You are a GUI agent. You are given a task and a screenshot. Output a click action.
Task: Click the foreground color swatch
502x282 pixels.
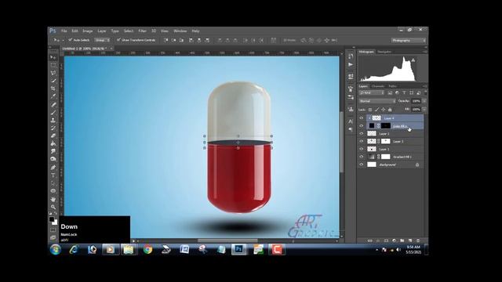(52, 219)
